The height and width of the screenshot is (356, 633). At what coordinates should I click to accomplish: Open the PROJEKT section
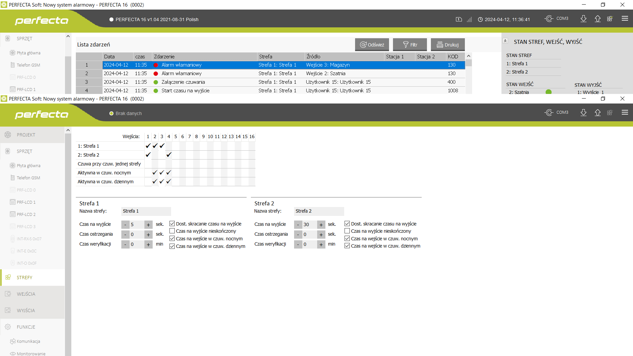tap(32, 135)
